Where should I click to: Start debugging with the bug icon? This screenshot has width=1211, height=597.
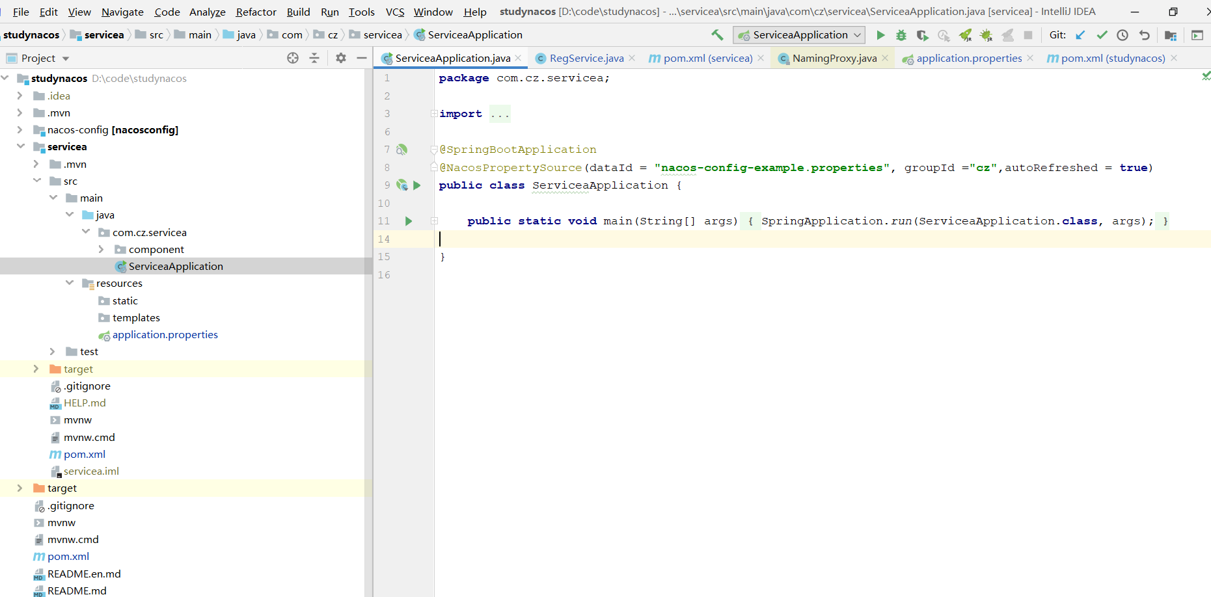901,35
